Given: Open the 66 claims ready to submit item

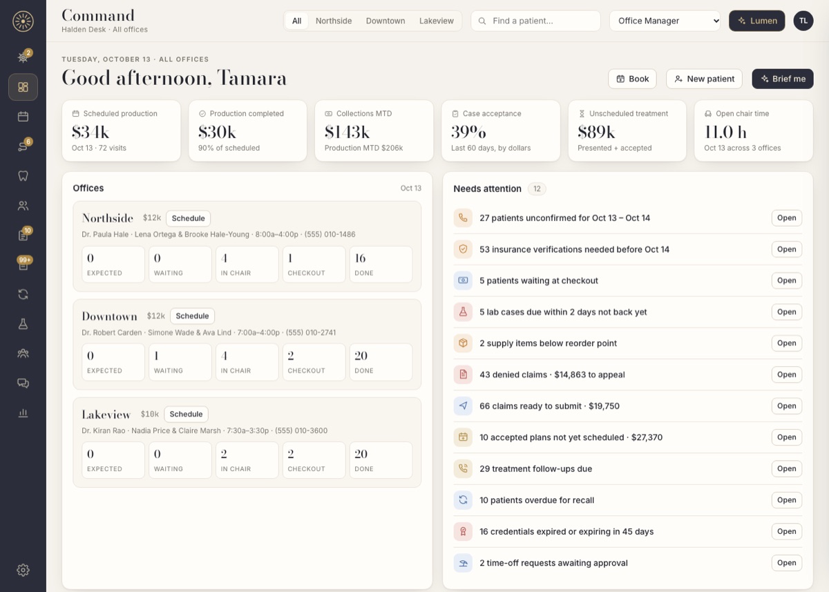Looking at the screenshot, I should (x=787, y=405).
